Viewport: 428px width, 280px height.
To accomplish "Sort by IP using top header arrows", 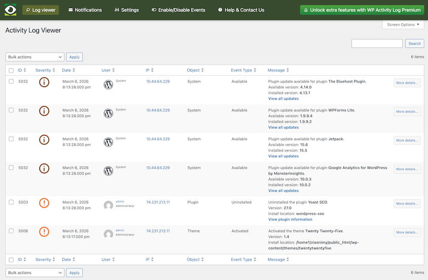I will (x=152, y=70).
